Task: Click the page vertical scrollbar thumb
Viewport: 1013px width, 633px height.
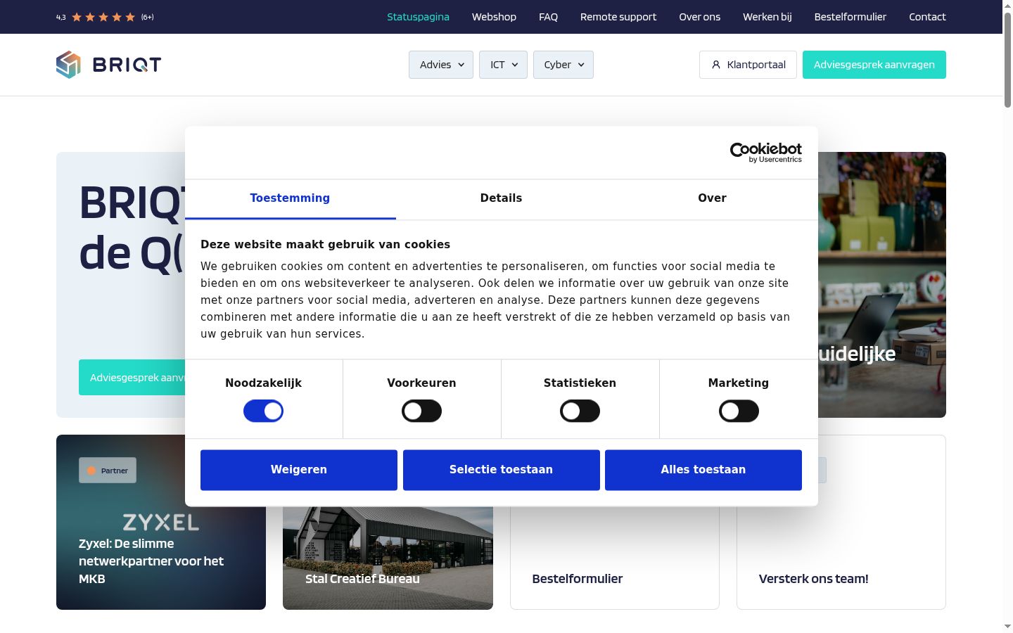Action: click(x=1007, y=60)
